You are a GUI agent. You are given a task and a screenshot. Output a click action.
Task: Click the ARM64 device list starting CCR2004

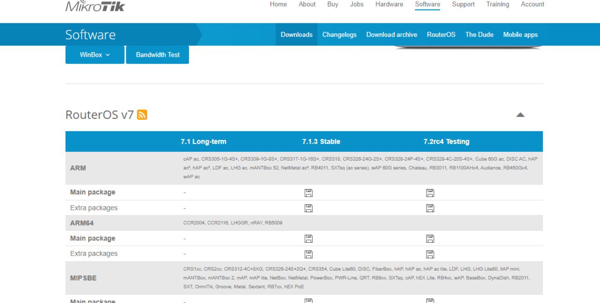[x=233, y=223]
